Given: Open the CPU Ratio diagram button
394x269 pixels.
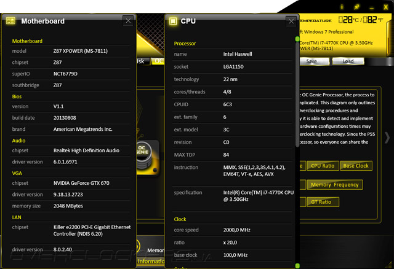Looking at the screenshot, I should coord(323,166).
